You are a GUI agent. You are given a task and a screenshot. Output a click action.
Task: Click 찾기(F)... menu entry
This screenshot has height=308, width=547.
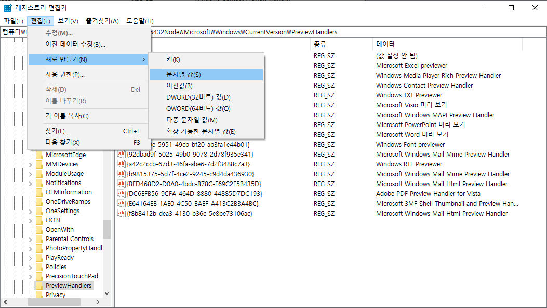(x=89, y=131)
